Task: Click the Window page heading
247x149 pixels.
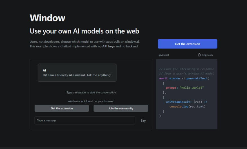Action: [47, 18]
